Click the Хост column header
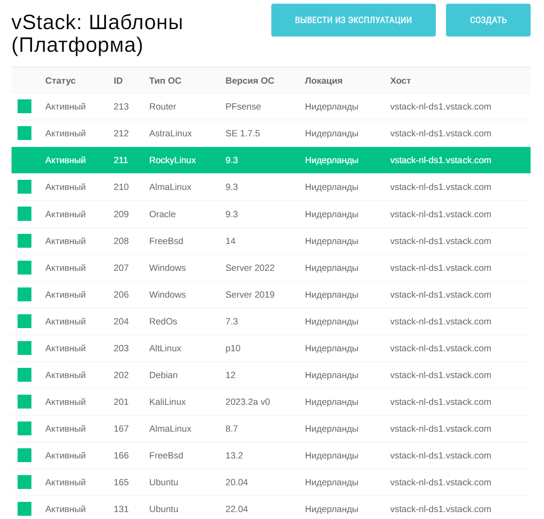The width and height of the screenshot is (544, 519). [x=400, y=80]
